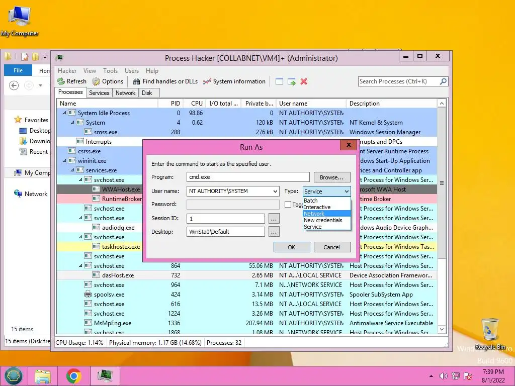The width and height of the screenshot is (515, 386).
Task: Select the dasHost.exe process row
Action: pyautogui.click(x=247, y=275)
